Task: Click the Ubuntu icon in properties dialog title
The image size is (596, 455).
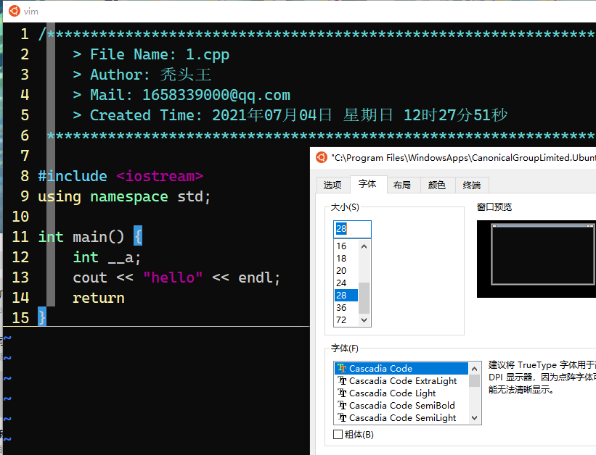Action: click(x=322, y=157)
